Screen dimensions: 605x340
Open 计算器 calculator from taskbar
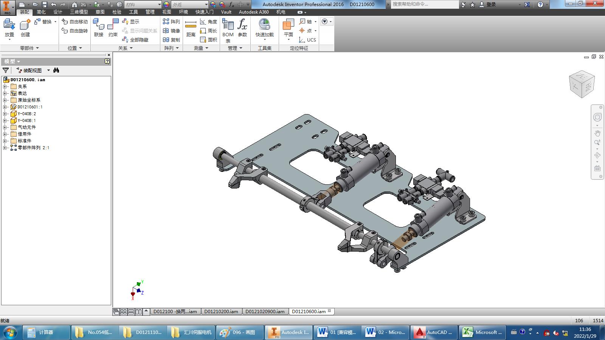click(47, 332)
